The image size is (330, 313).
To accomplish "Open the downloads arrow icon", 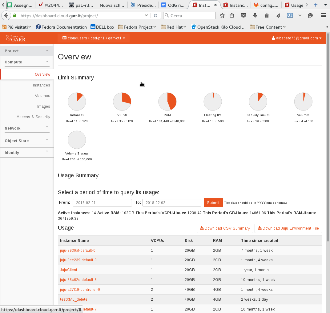I will 255,15.
